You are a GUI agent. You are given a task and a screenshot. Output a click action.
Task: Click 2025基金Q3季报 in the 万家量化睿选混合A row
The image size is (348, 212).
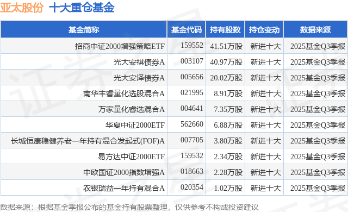click(x=318, y=109)
